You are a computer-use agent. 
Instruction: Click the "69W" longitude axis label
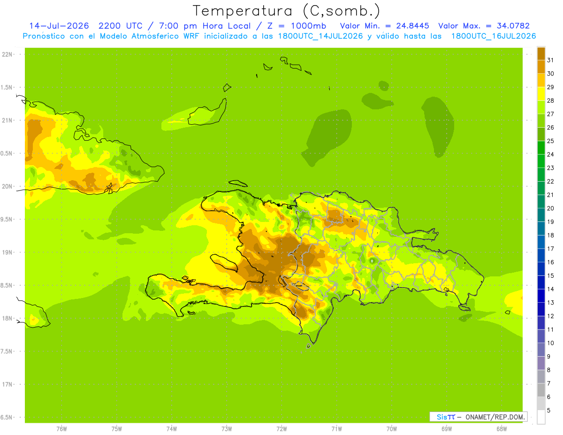point(447,429)
